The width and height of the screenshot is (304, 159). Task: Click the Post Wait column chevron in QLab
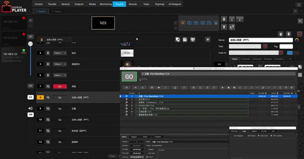pyautogui.click(x=292, y=93)
